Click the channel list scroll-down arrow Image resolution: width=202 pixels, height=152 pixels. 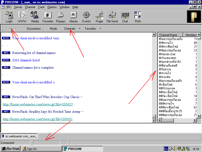point(199,116)
